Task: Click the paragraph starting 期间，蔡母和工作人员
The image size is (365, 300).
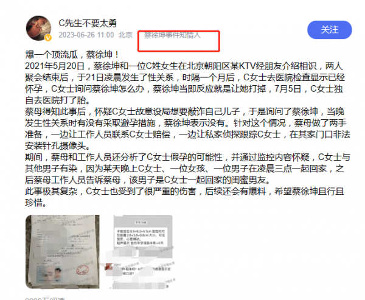Action: coord(187,169)
